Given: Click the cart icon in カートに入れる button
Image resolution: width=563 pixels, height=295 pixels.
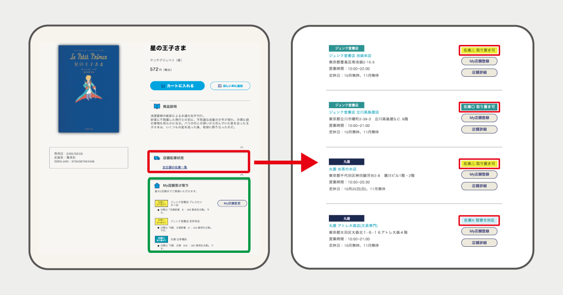Looking at the screenshot, I should (x=162, y=86).
